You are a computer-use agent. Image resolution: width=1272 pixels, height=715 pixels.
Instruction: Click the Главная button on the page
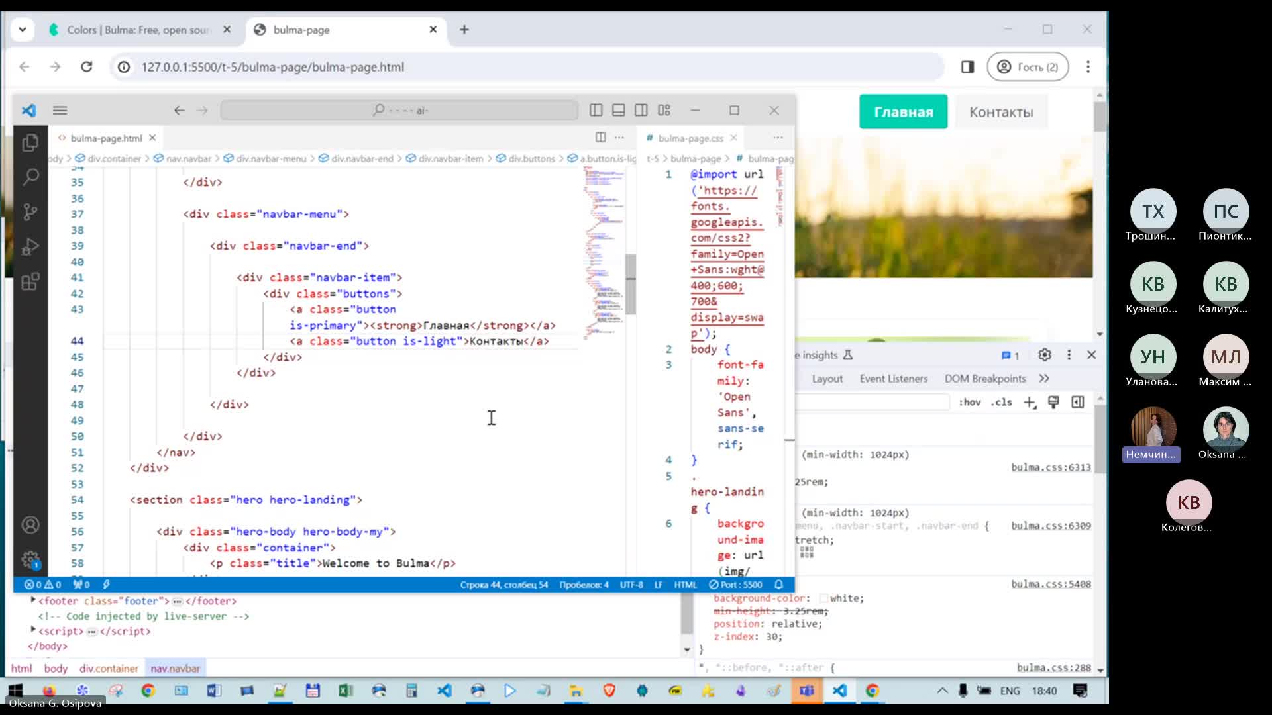click(x=903, y=112)
